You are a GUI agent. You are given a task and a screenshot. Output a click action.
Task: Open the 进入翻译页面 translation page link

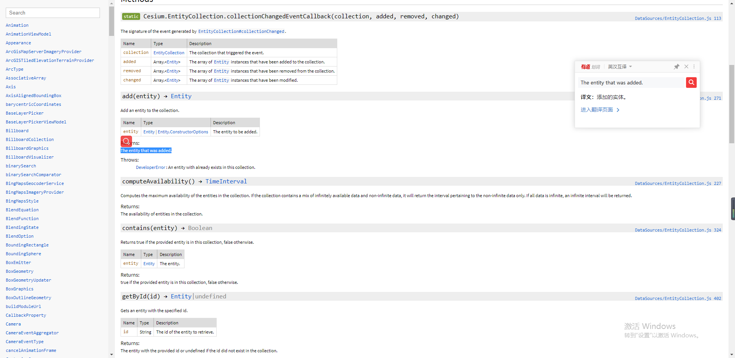coord(597,110)
